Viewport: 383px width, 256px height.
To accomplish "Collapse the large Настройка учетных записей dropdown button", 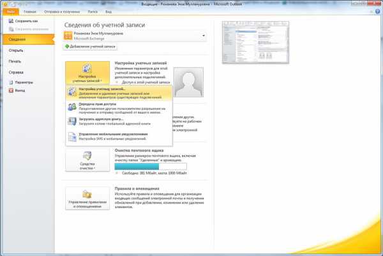I will [87, 73].
